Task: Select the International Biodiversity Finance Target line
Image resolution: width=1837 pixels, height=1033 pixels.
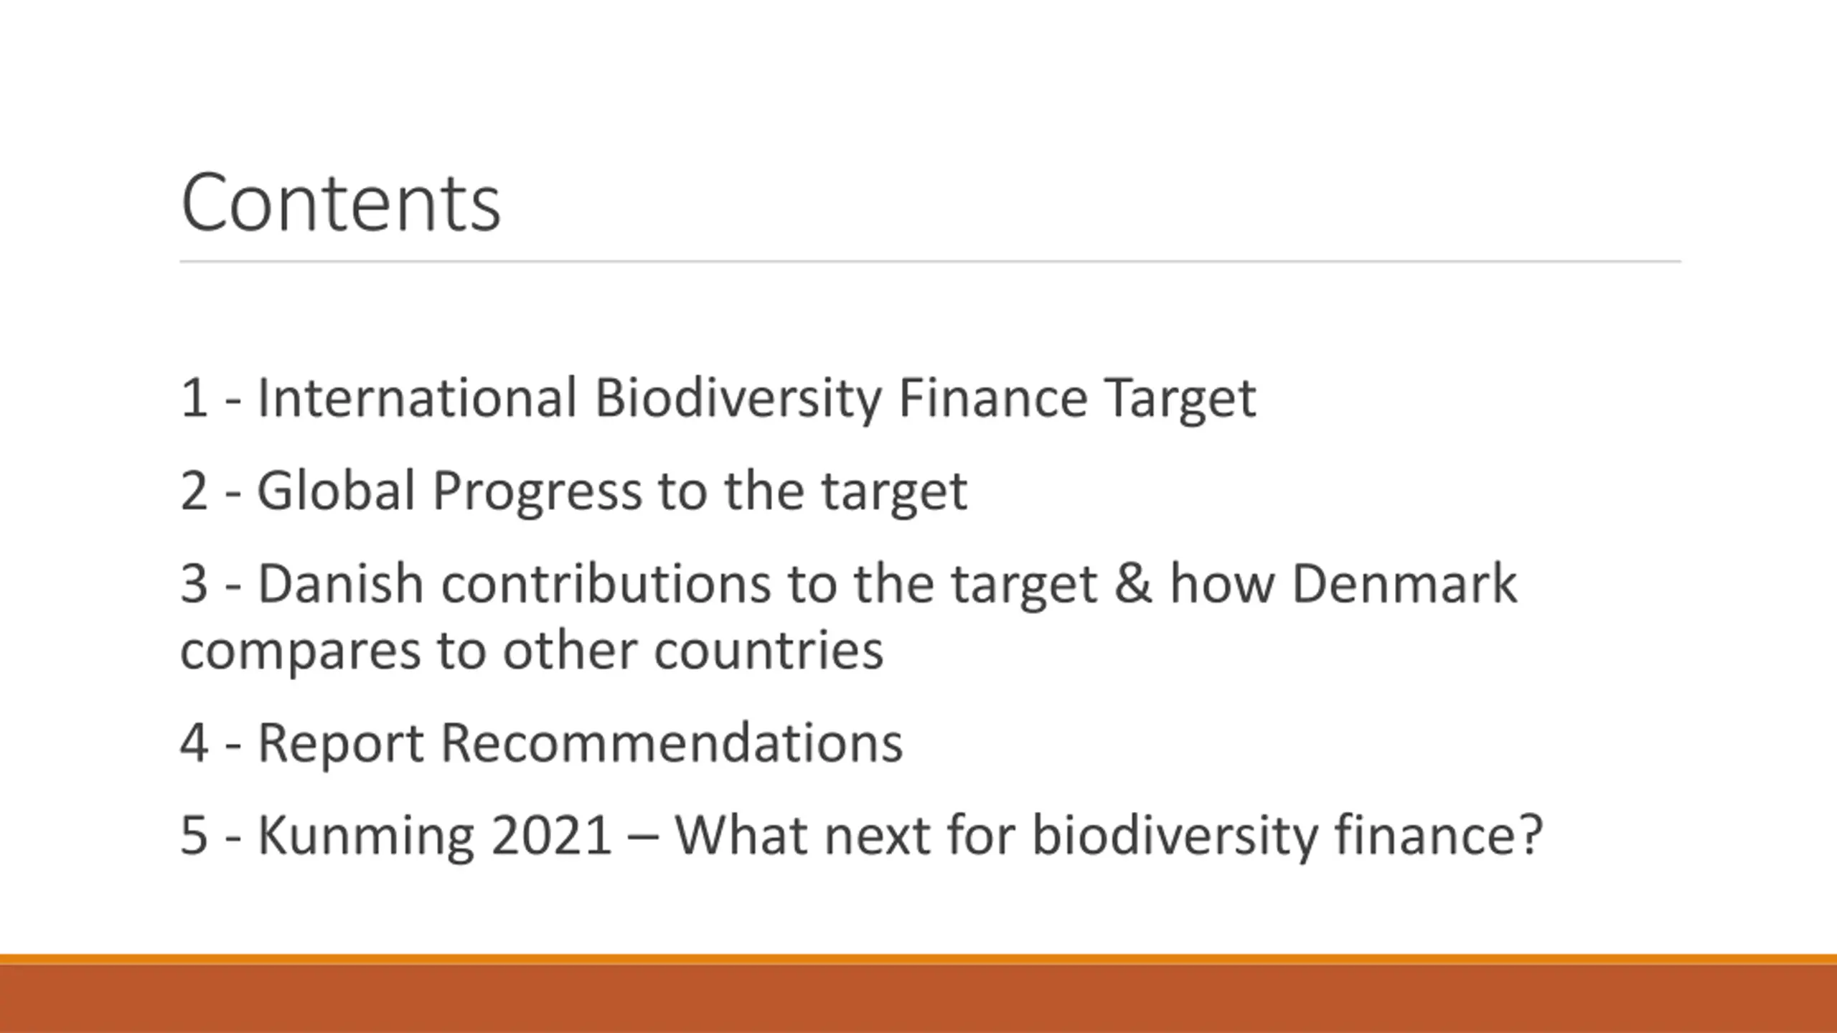Action: coord(718,397)
